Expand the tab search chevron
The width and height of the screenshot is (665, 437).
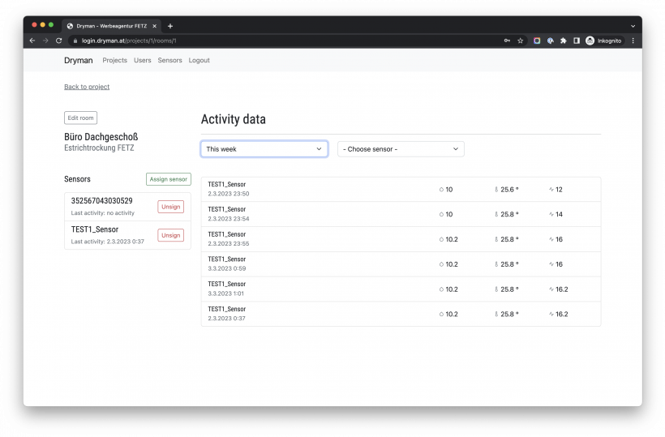coord(633,26)
